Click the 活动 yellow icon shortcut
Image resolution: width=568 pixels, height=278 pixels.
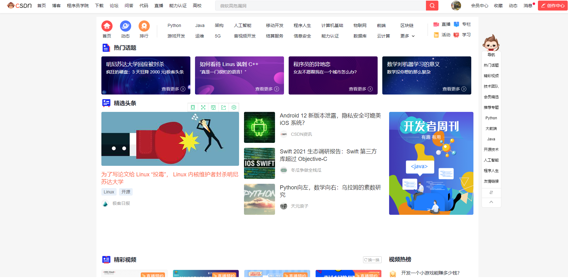pos(436,35)
